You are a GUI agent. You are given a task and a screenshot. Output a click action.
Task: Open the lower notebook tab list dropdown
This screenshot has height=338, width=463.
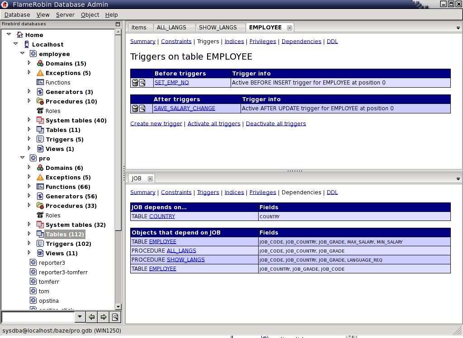[x=458, y=179]
